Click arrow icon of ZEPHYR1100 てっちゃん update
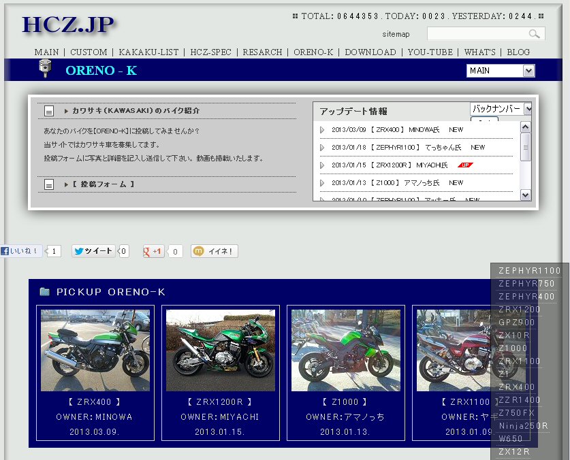Viewport: 570px width, 460px height. pos(322,148)
